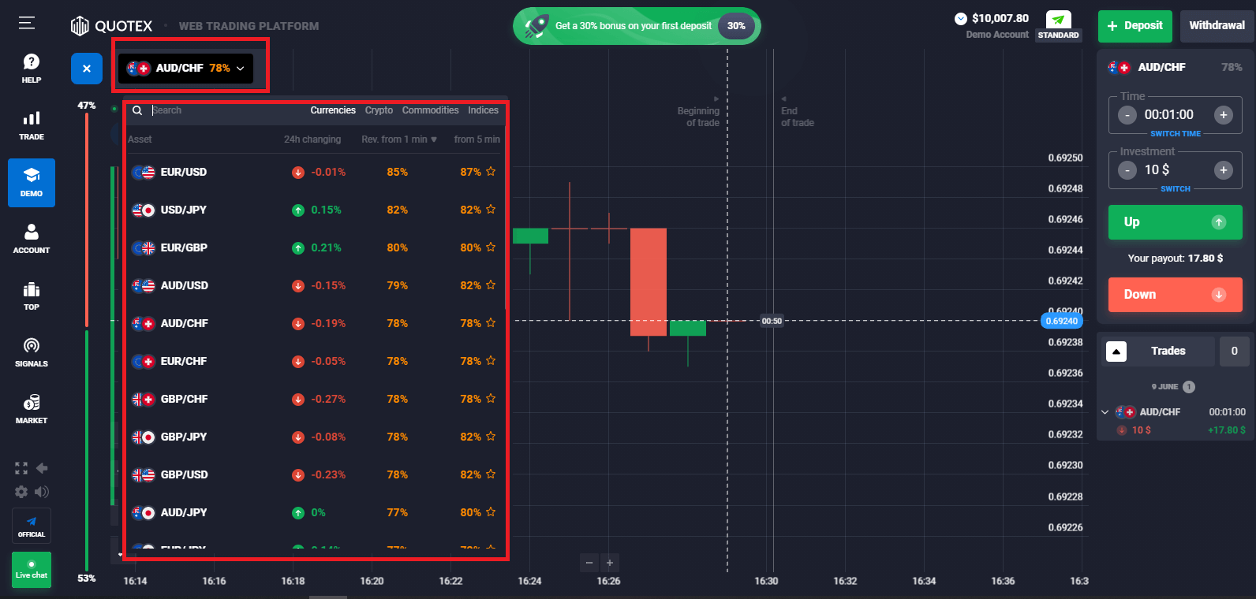This screenshot has height=599, width=1256.
Task: Toggle fullscreen mode icon
Action: click(x=21, y=468)
